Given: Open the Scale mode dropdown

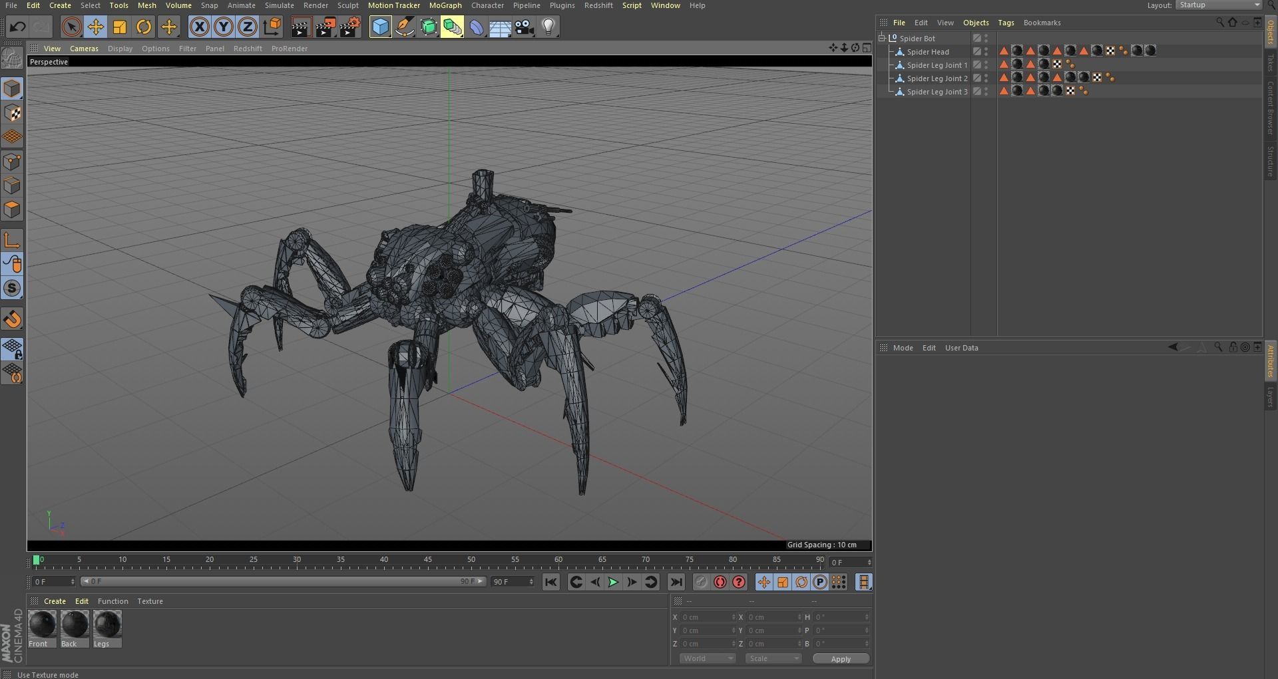Looking at the screenshot, I should [x=773, y=658].
